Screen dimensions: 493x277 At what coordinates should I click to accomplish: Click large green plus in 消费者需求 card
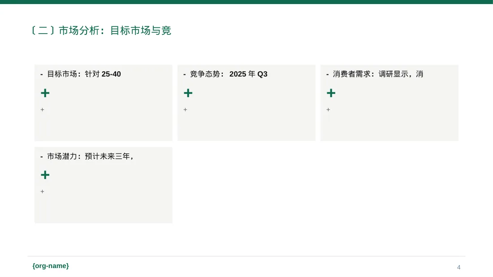(331, 93)
